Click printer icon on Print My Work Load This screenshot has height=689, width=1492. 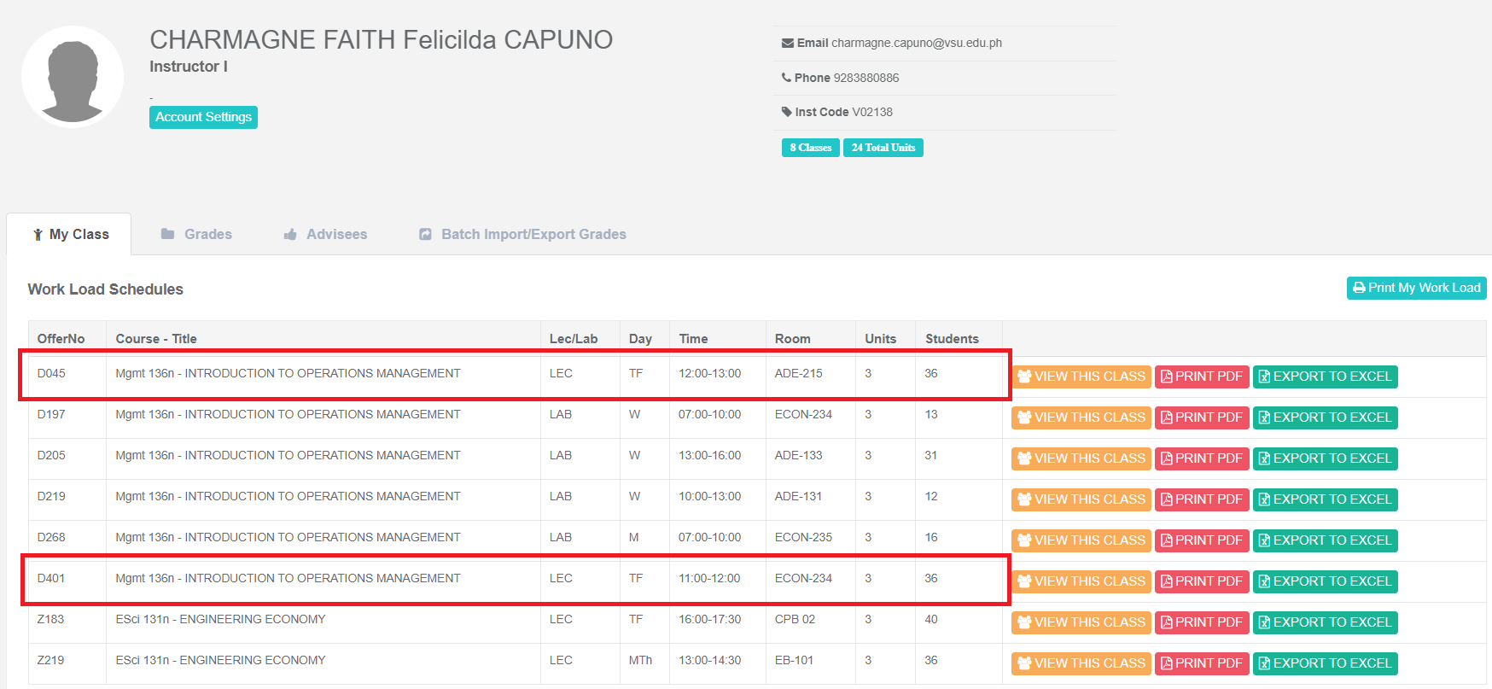click(x=1359, y=288)
